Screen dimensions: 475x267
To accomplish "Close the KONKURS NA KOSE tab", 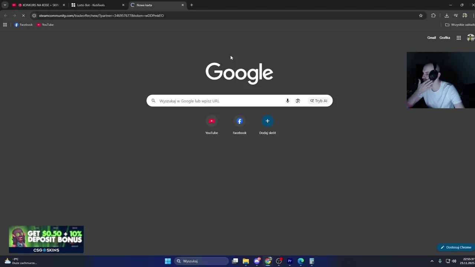I will 64,5.
